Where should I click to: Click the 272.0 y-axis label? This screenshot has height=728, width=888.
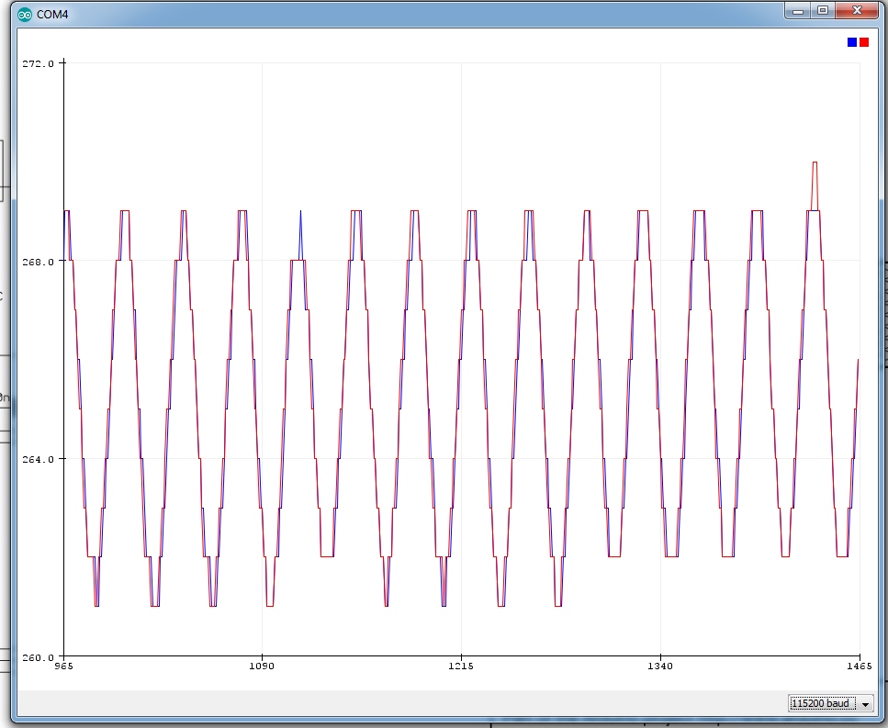[38, 63]
